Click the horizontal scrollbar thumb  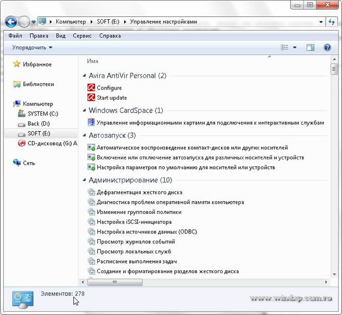tap(115, 282)
